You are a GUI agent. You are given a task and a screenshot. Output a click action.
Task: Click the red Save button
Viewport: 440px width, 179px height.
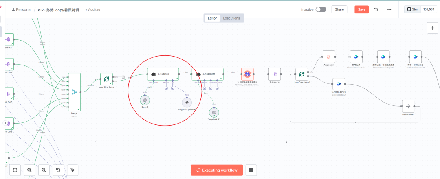pos(361,9)
